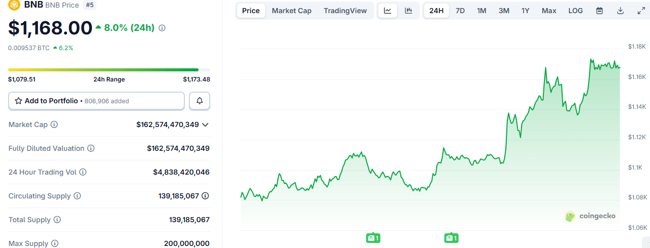Click info icon beside Circulating Supply label
This screenshot has width=650, height=248.
tap(77, 196)
